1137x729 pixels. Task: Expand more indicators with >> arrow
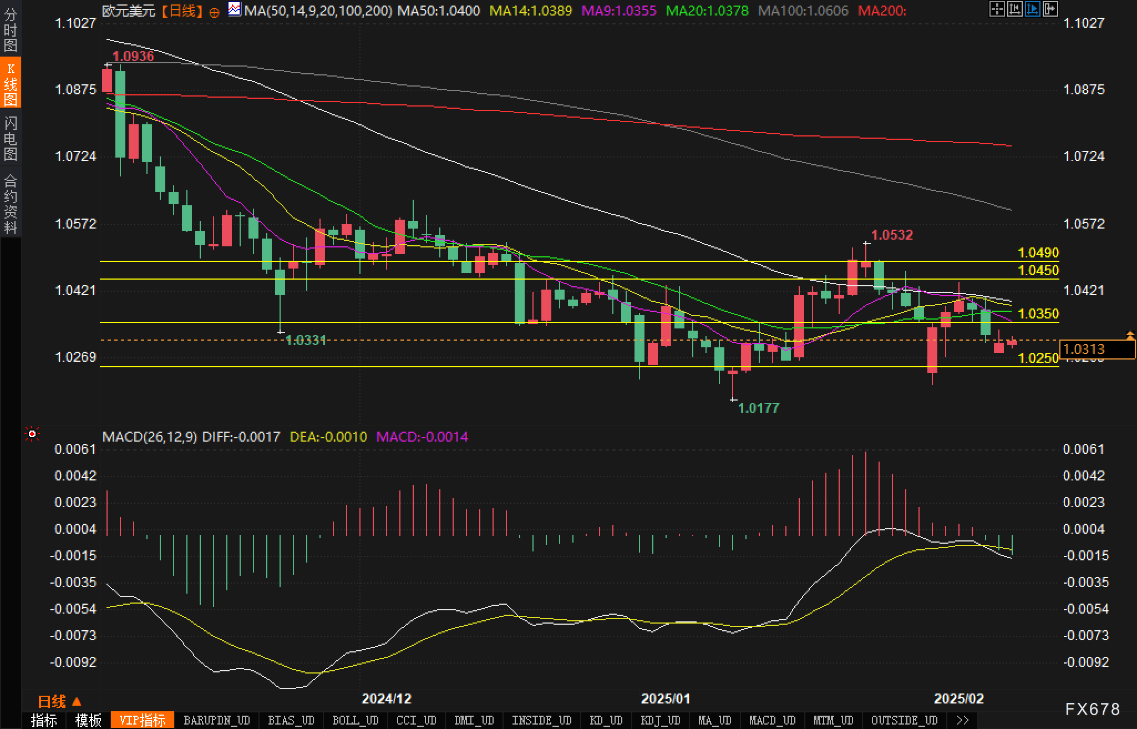tap(963, 720)
